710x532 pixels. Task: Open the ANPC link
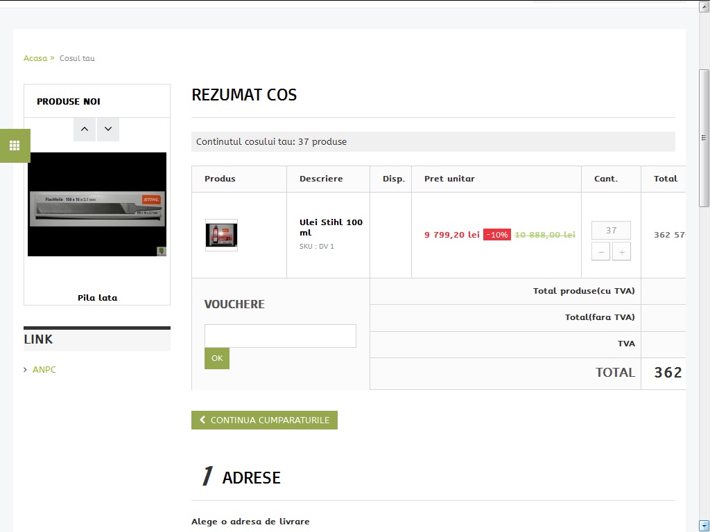(x=44, y=370)
